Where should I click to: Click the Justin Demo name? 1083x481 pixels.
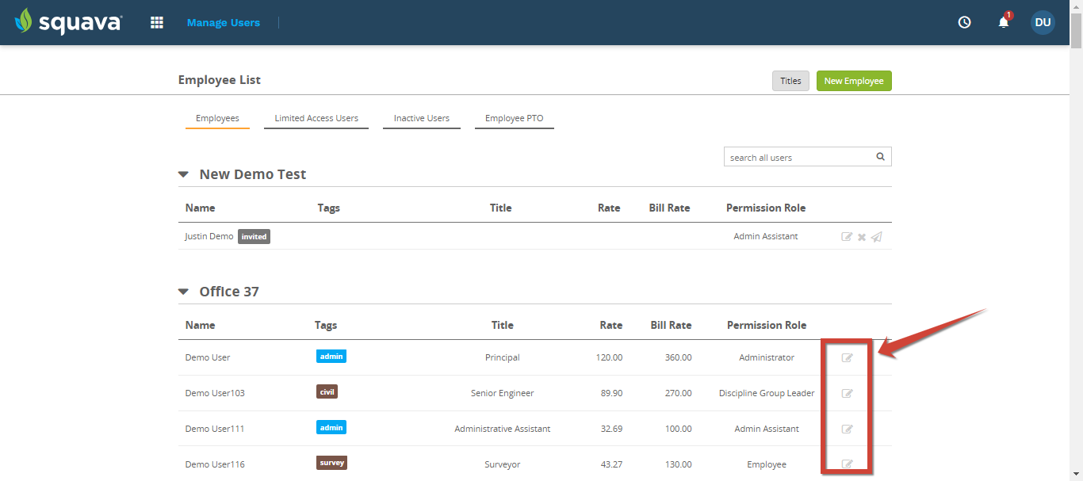pyautogui.click(x=209, y=236)
